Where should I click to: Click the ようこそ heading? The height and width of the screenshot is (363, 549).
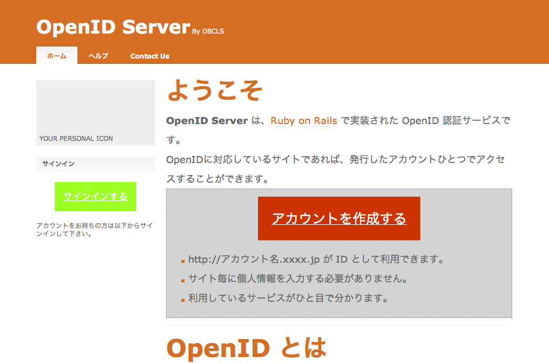tap(215, 90)
